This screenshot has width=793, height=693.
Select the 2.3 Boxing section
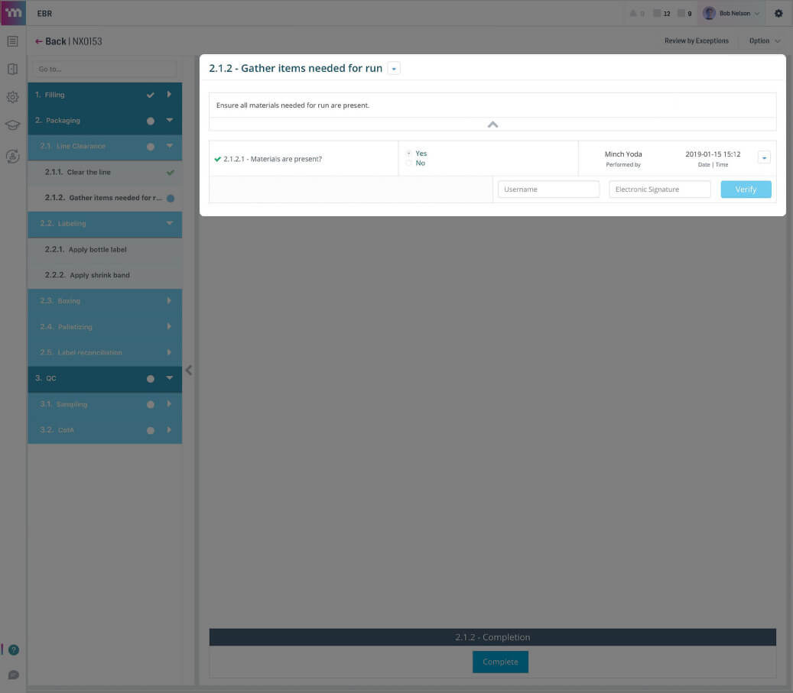coord(105,301)
